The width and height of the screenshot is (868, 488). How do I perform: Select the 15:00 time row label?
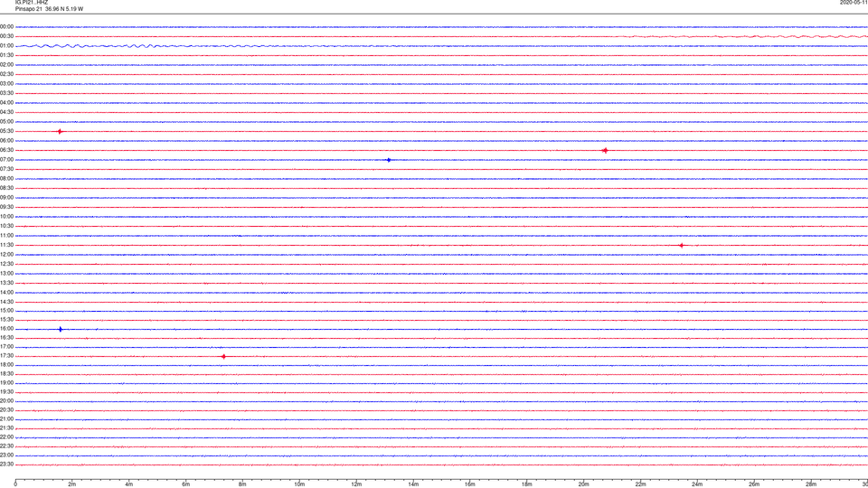[x=7, y=311]
